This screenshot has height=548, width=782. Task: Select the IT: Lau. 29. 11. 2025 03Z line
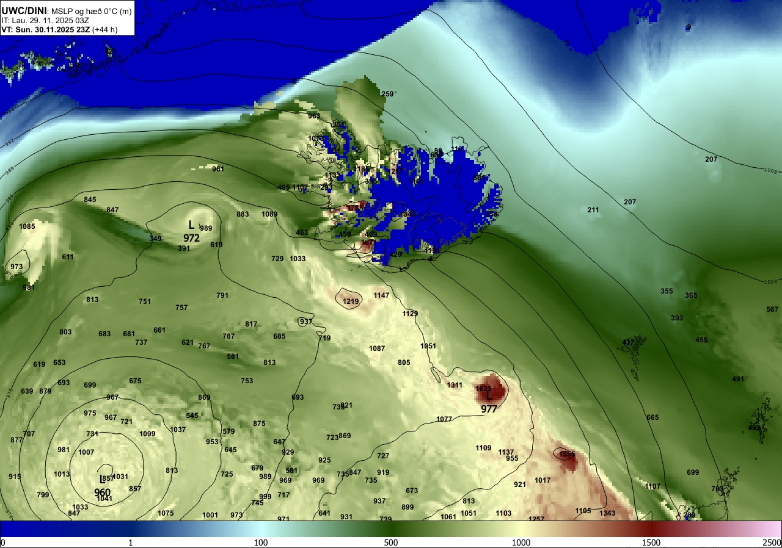(45, 20)
